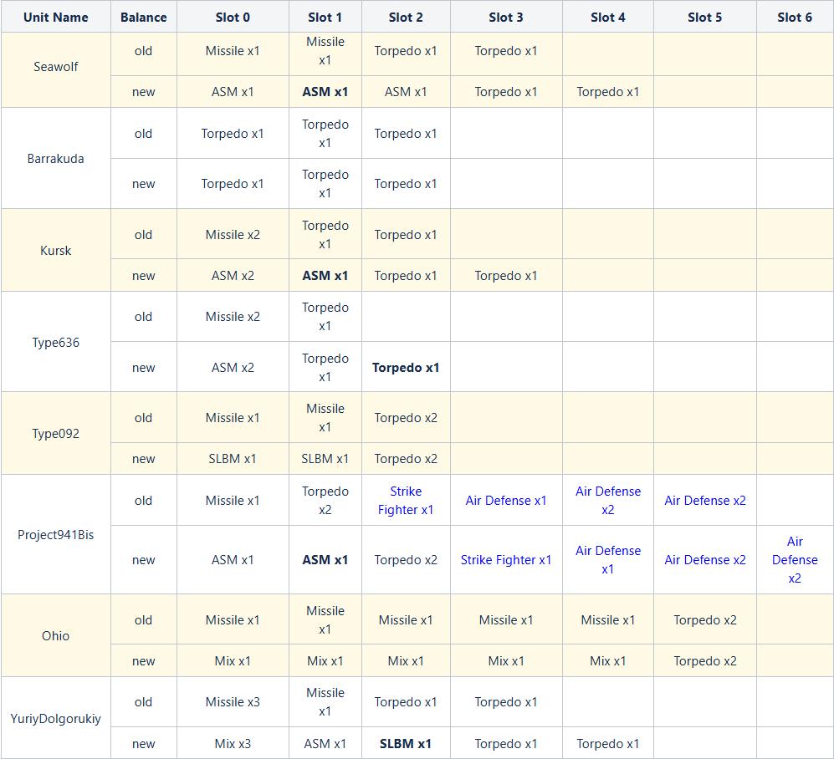Click Air Defense x2 in Project941Bis old Slot 5
The width and height of the screenshot is (834, 759).
(x=704, y=500)
